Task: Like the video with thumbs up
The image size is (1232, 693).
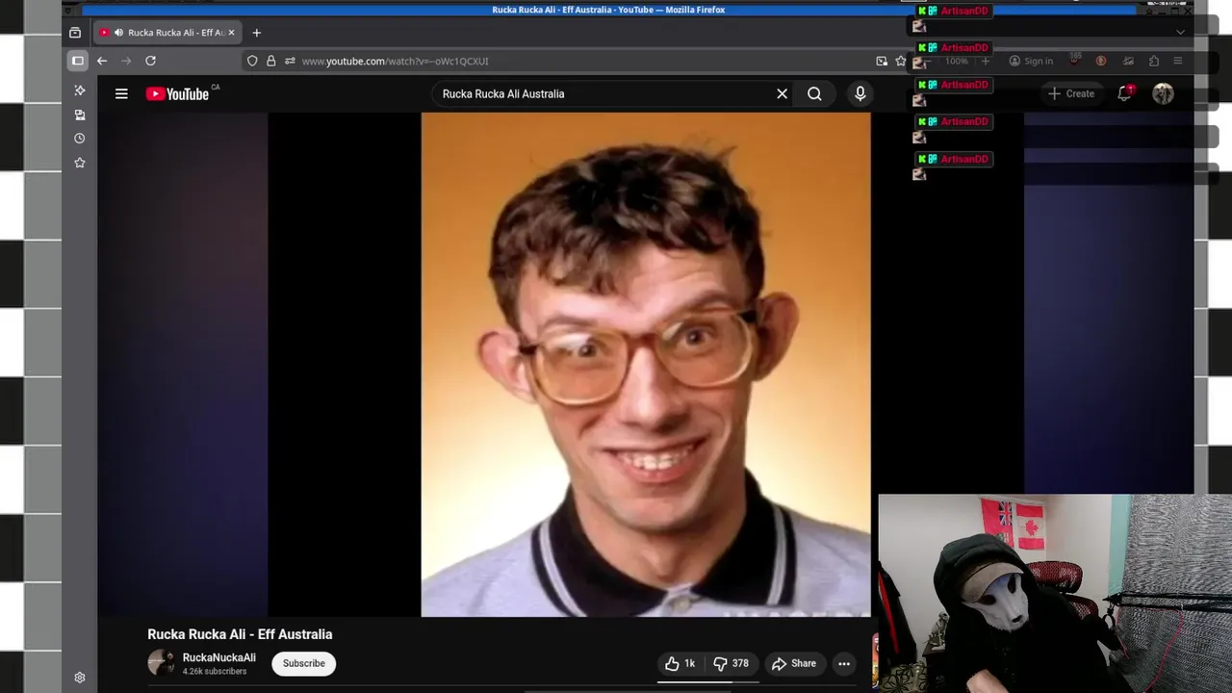Action: click(x=680, y=663)
